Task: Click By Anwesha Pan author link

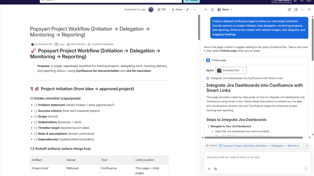Action: (x=44, y=44)
